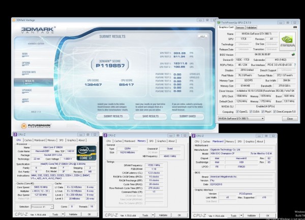Click the Intel Core i7 logo badge
The width and height of the screenshot is (305, 220).
coord(86,153)
